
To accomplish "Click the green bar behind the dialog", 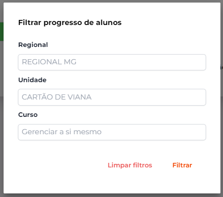I will point(2,32).
